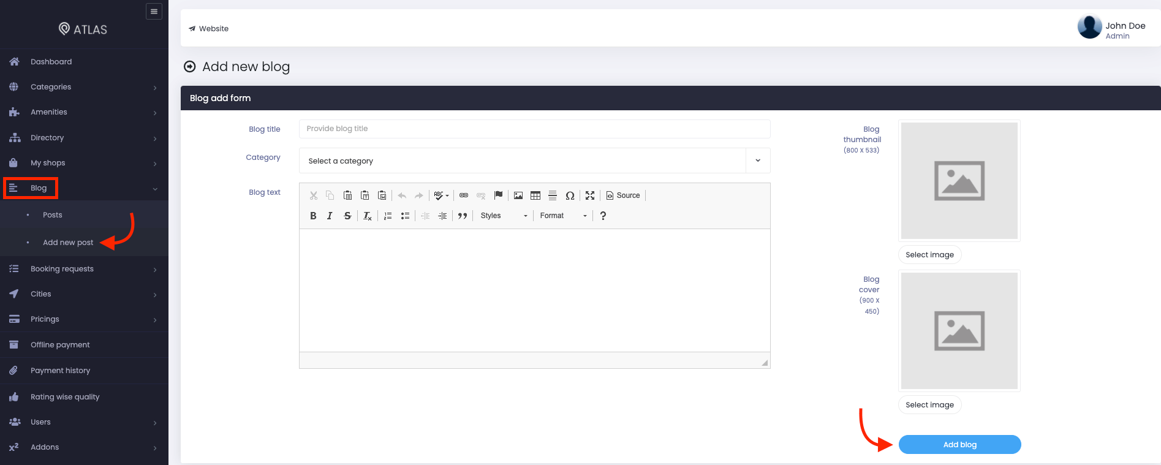This screenshot has width=1161, height=465.
Task: Toggle the bulleted list
Action: click(405, 216)
